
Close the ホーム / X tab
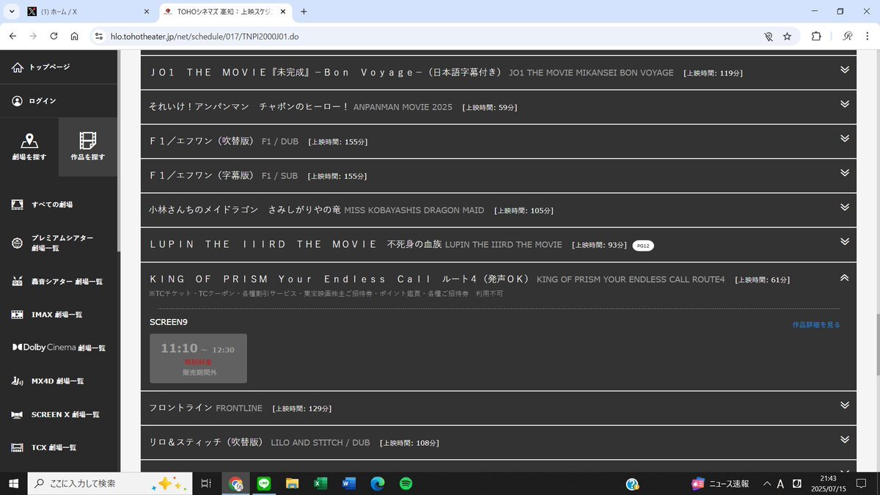coord(145,12)
